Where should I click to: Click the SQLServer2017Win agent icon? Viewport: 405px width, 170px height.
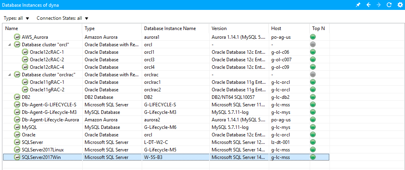click(x=17, y=157)
